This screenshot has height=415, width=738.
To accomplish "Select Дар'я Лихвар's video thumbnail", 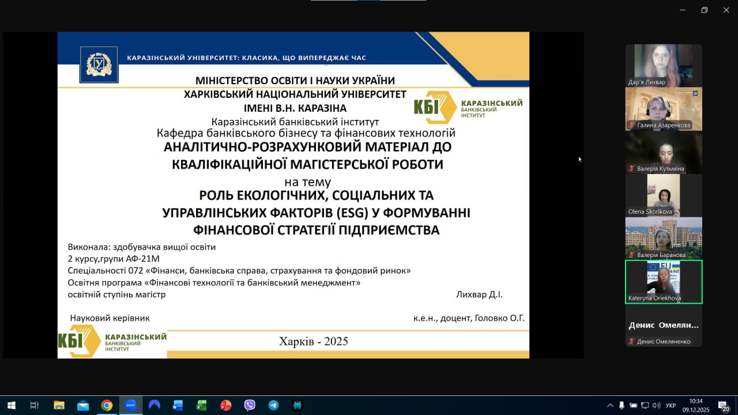I will coord(664,65).
